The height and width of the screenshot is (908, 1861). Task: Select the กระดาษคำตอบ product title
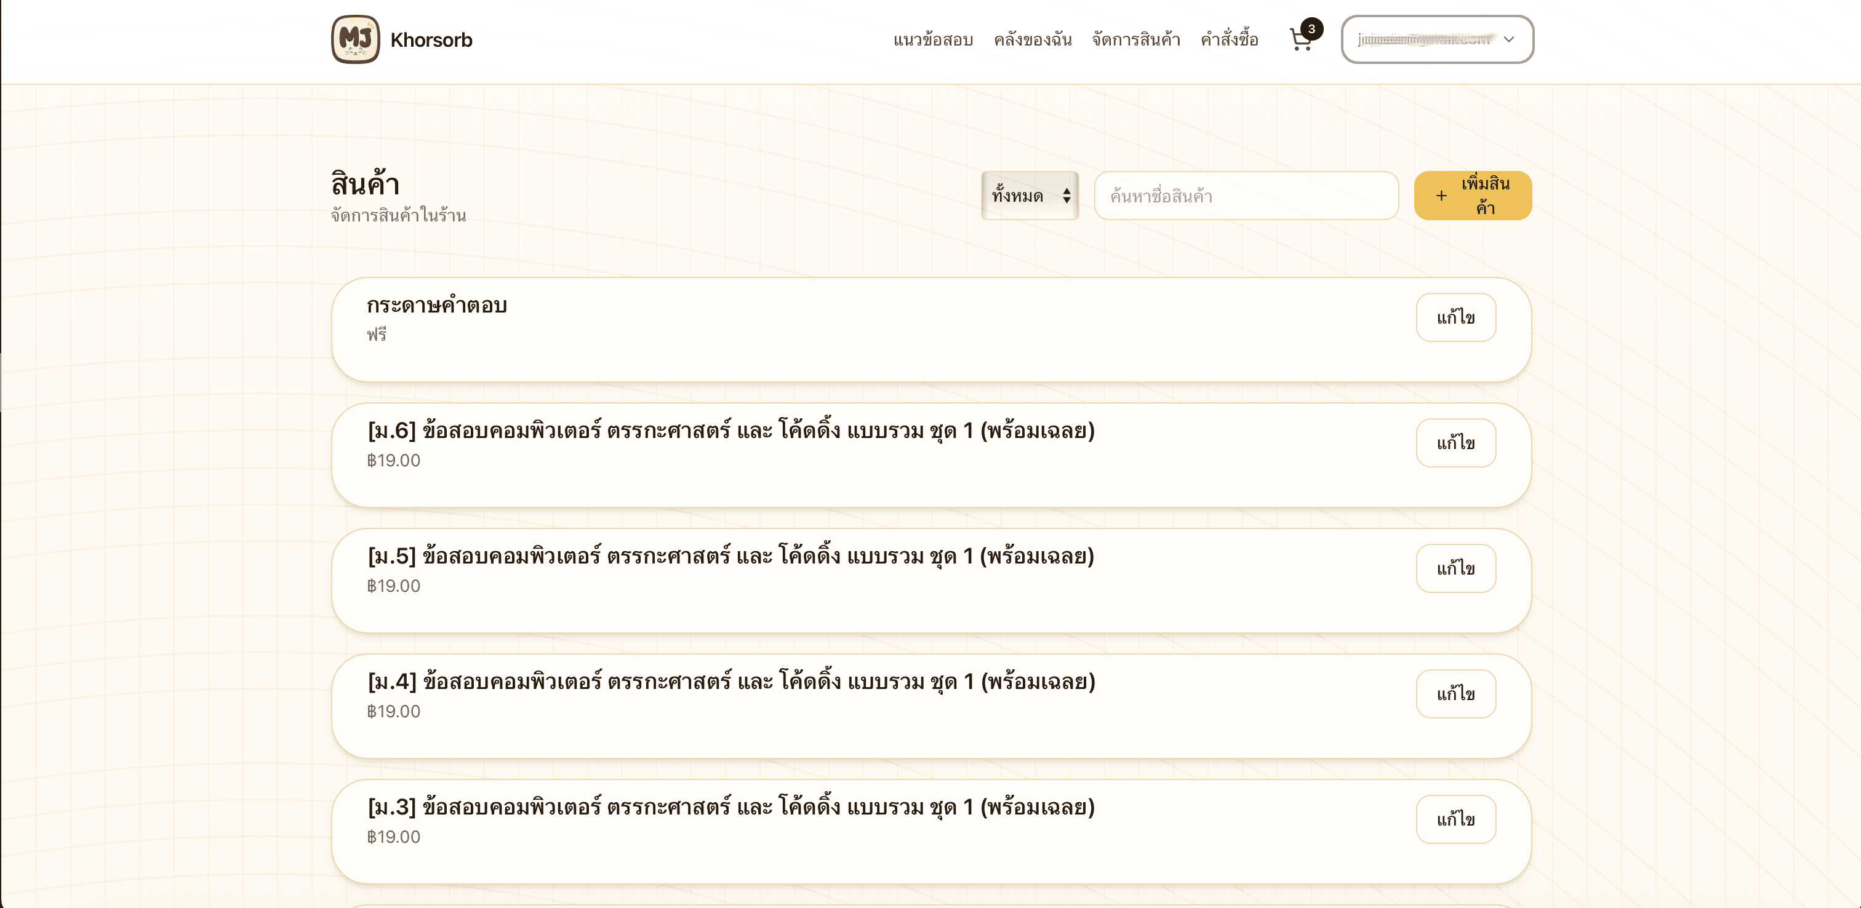tap(436, 306)
